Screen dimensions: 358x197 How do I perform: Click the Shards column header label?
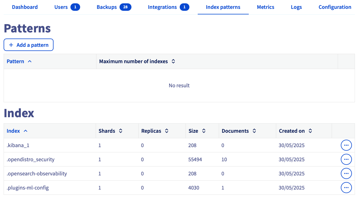[x=107, y=131]
